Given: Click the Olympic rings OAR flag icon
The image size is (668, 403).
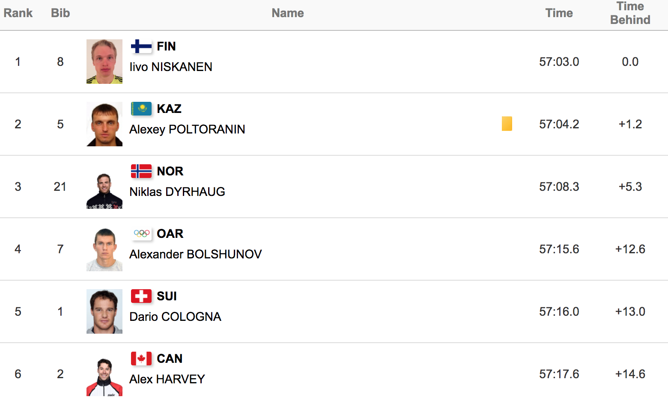Looking at the screenshot, I should (x=141, y=234).
